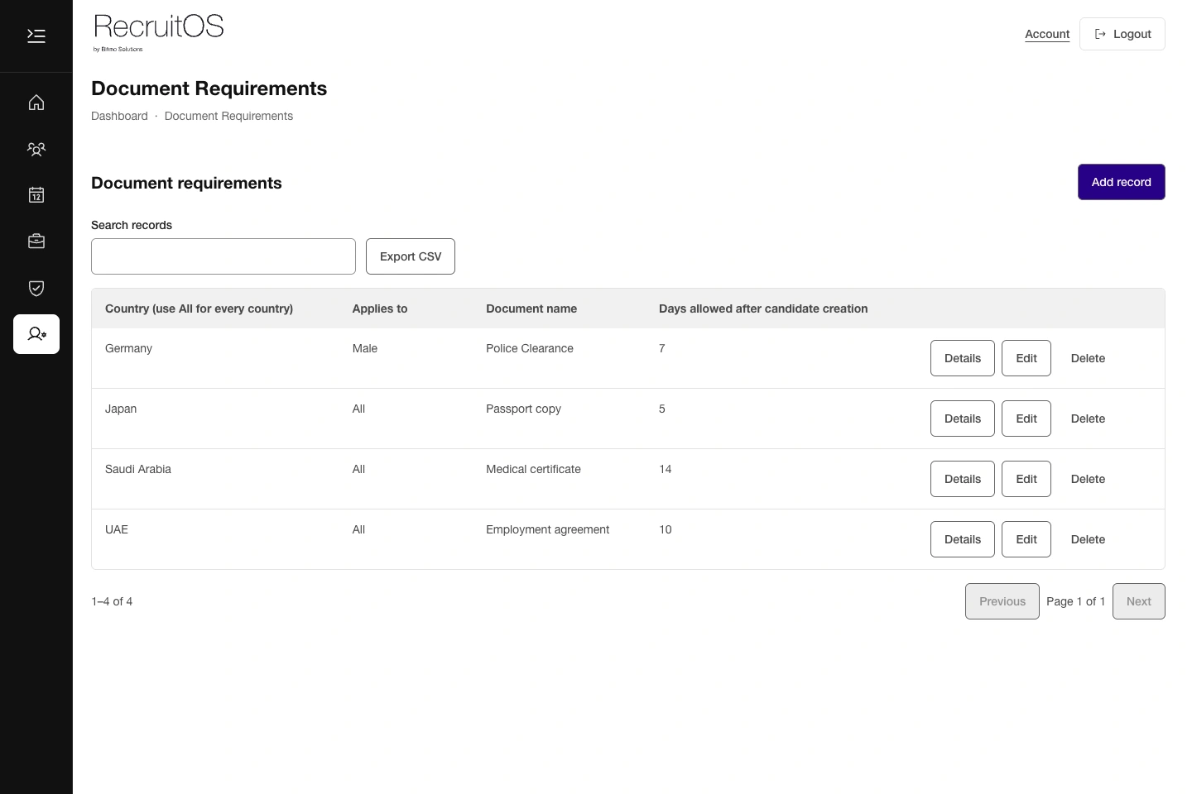
Task: Select the user settings sidebar icon
Action: [x=36, y=334]
